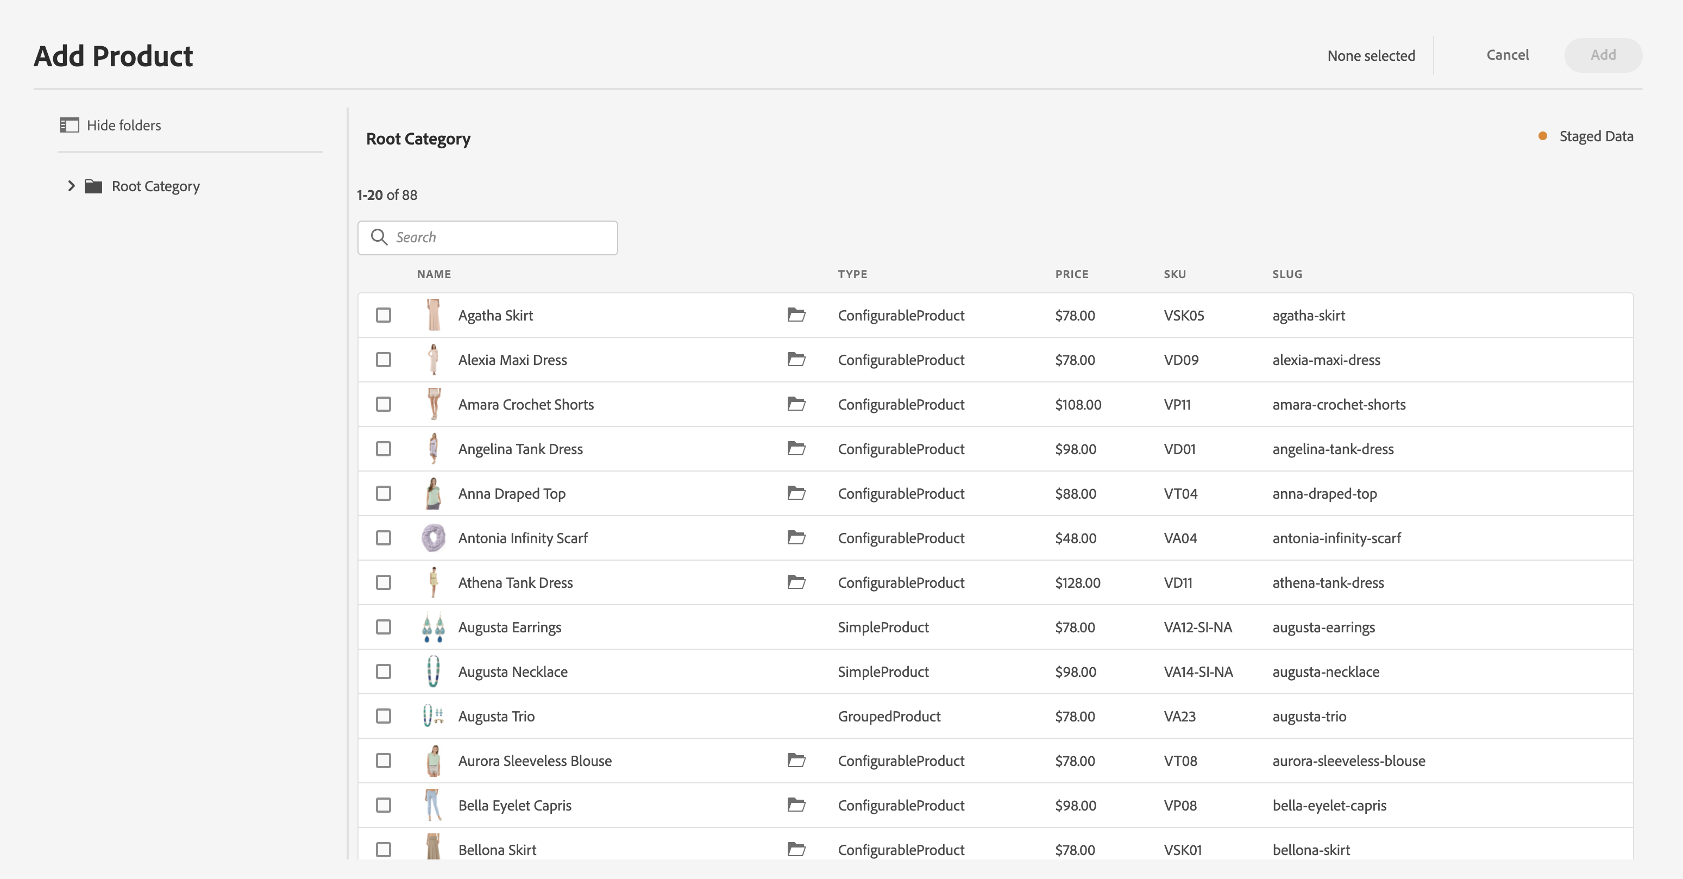Tick the Augusta Trio row checkbox
This screenshot has width=1683, height=879.
(x=384, y=715)
